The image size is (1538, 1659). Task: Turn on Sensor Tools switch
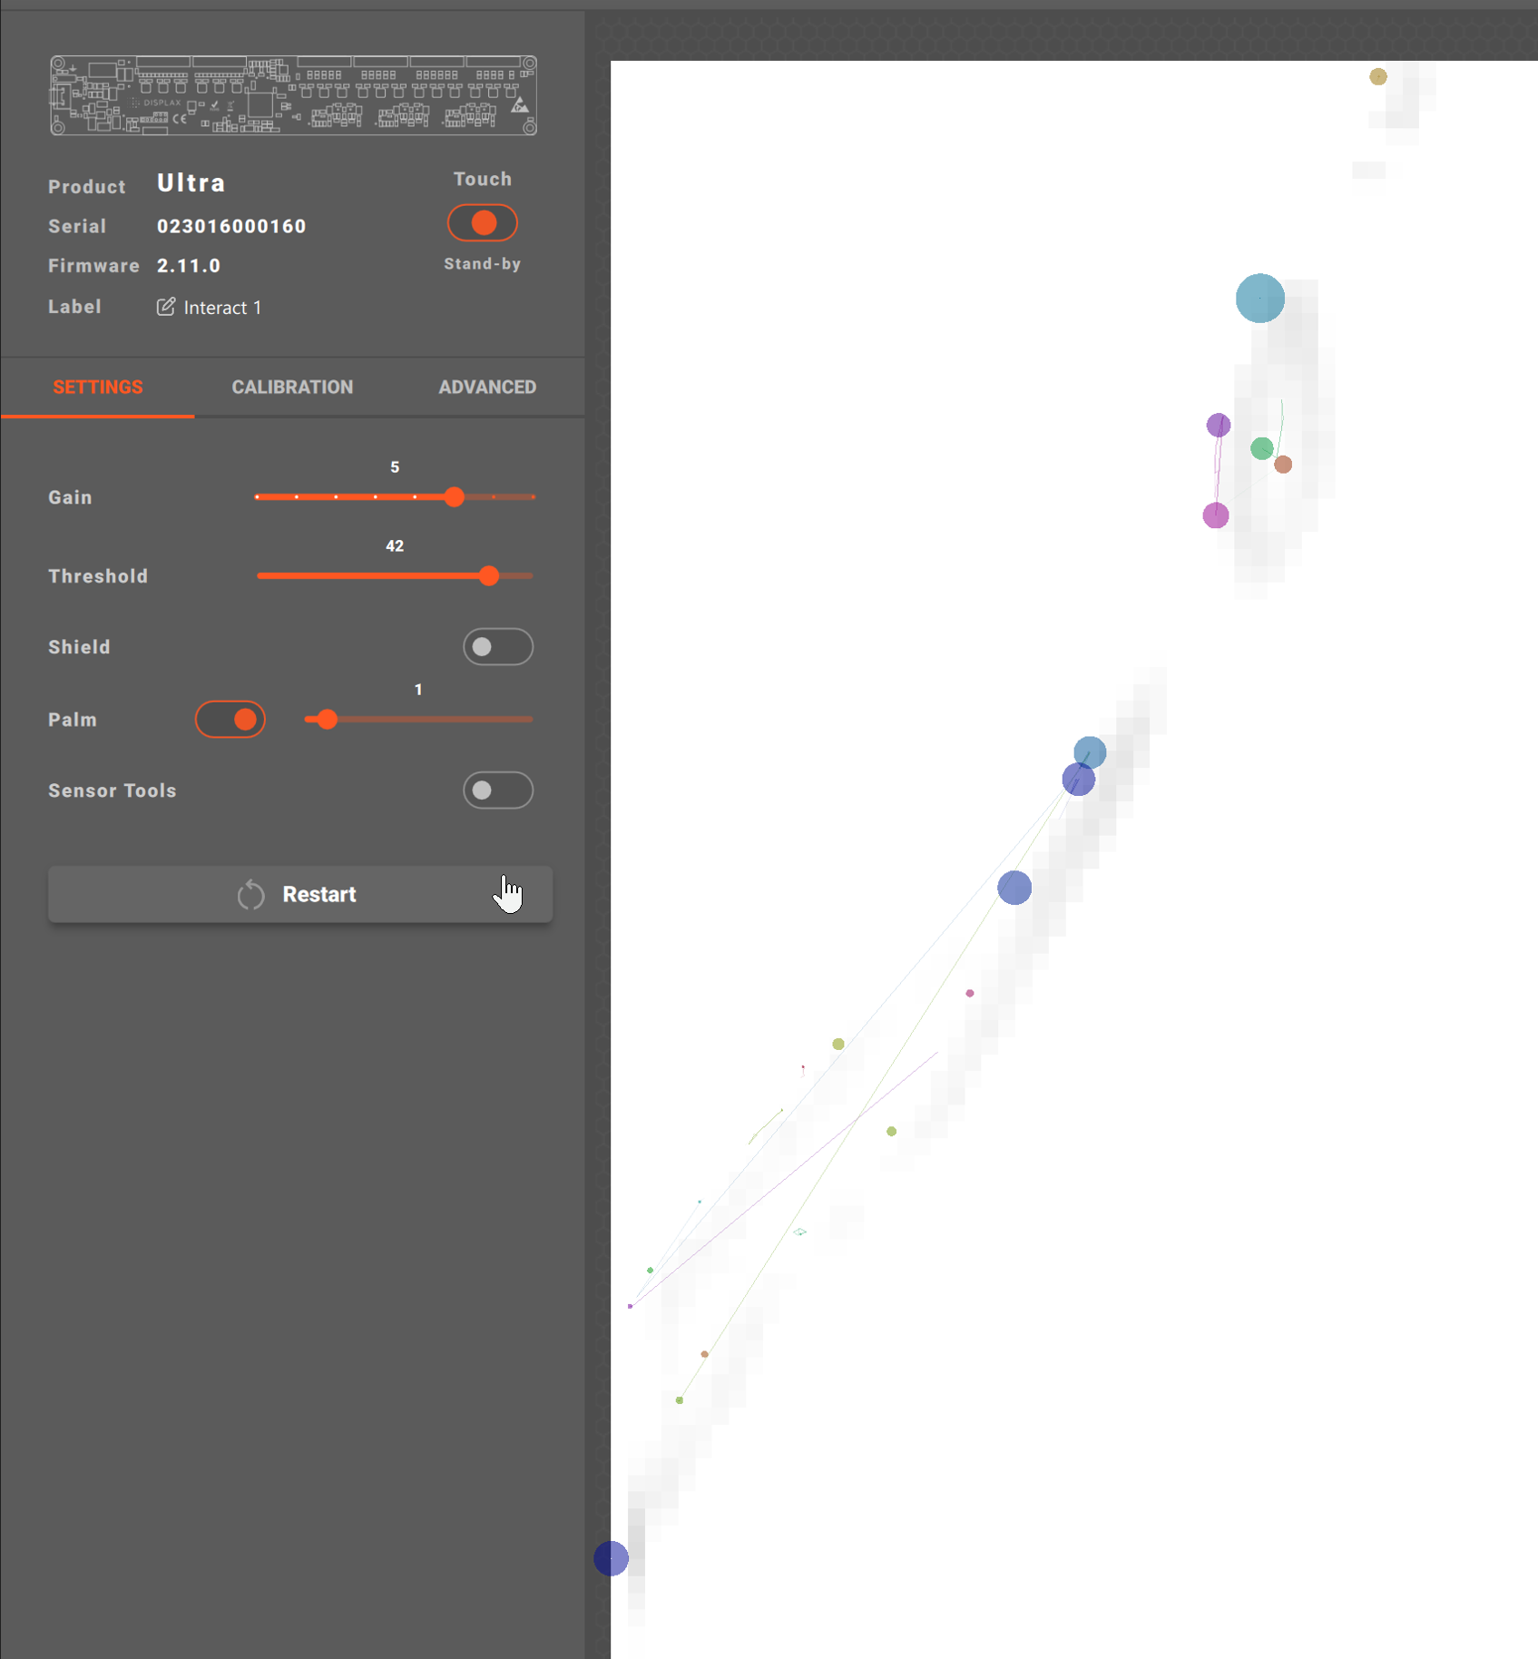(497, 790)
